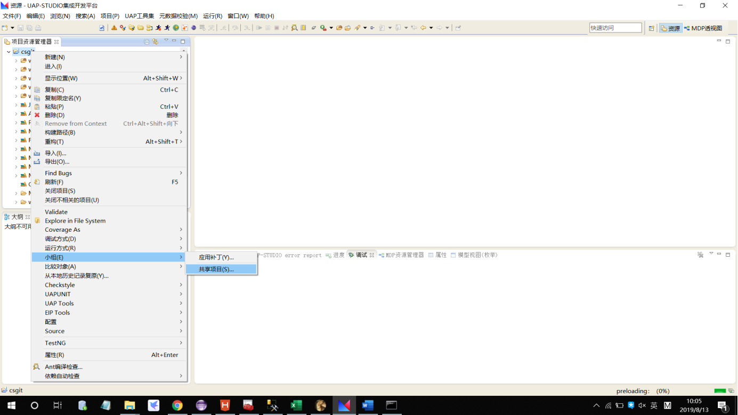Toggle the Link with Editor icon in 项目资源管理器
738x415 pixels.
[x=155, y=42]
